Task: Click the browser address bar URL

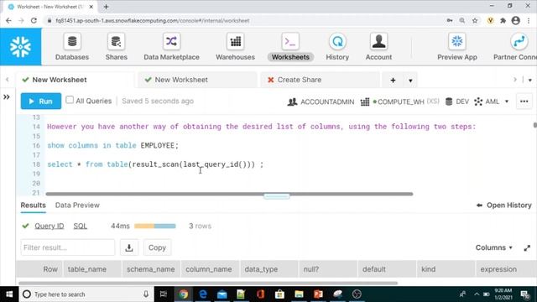Action: click(153, 21)
